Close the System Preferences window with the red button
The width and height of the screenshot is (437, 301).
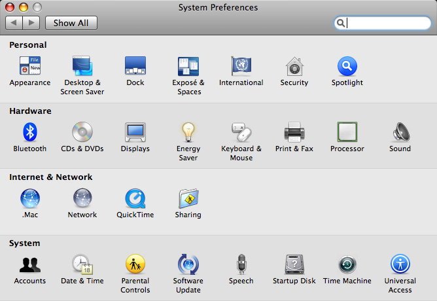[x=10, y=7]
